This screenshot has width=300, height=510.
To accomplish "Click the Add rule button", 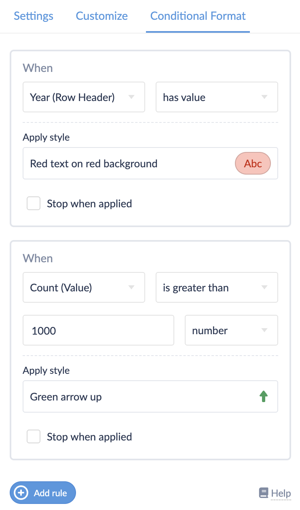I will point(43,493).
